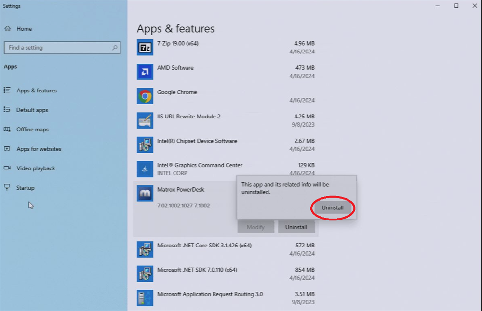Confirm Uninstall in the popup dialog
482x311 pixels.
point(333,208)
